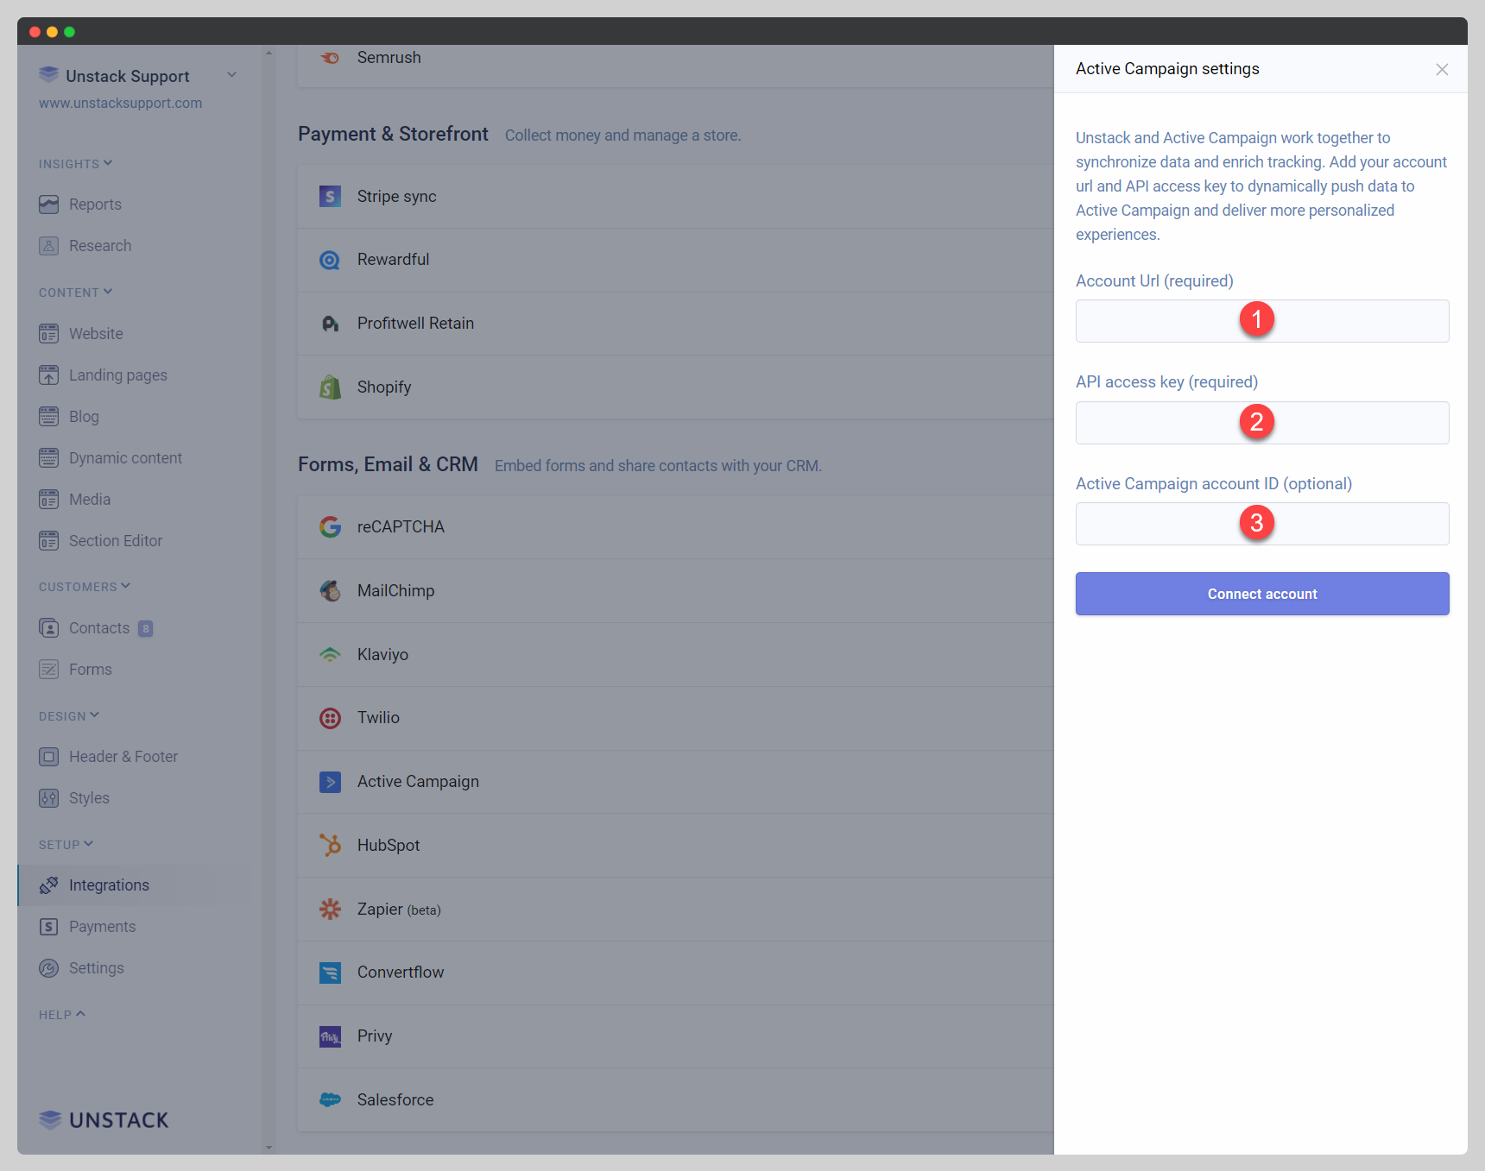1485x1171 pixels.
Task: Click the Twilio logo icon
Action: coord(330,718)
